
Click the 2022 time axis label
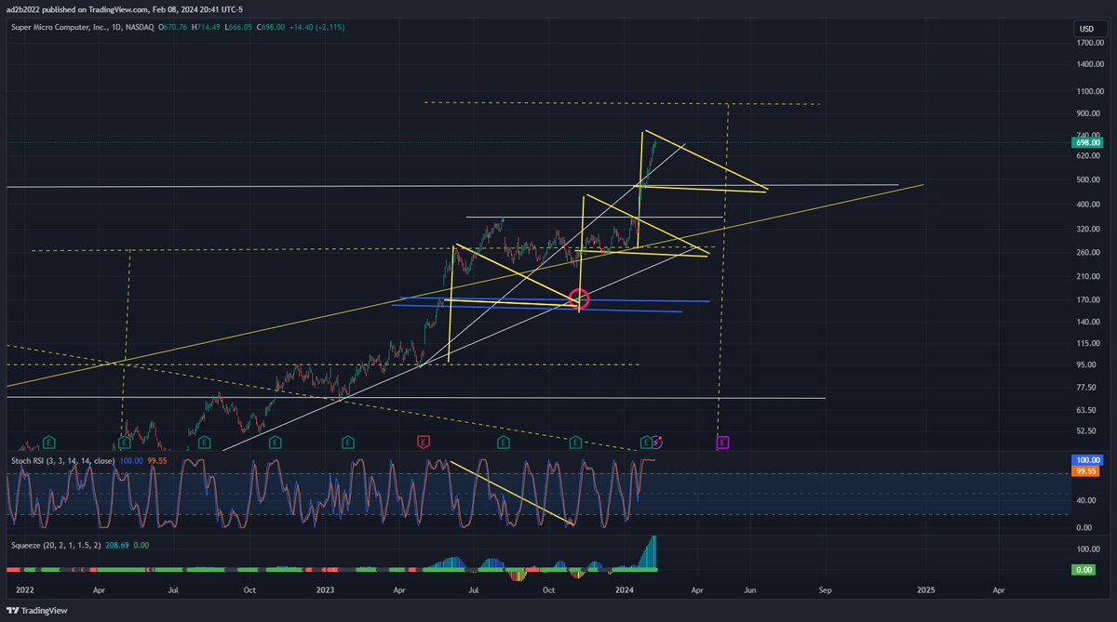[24, 589]
